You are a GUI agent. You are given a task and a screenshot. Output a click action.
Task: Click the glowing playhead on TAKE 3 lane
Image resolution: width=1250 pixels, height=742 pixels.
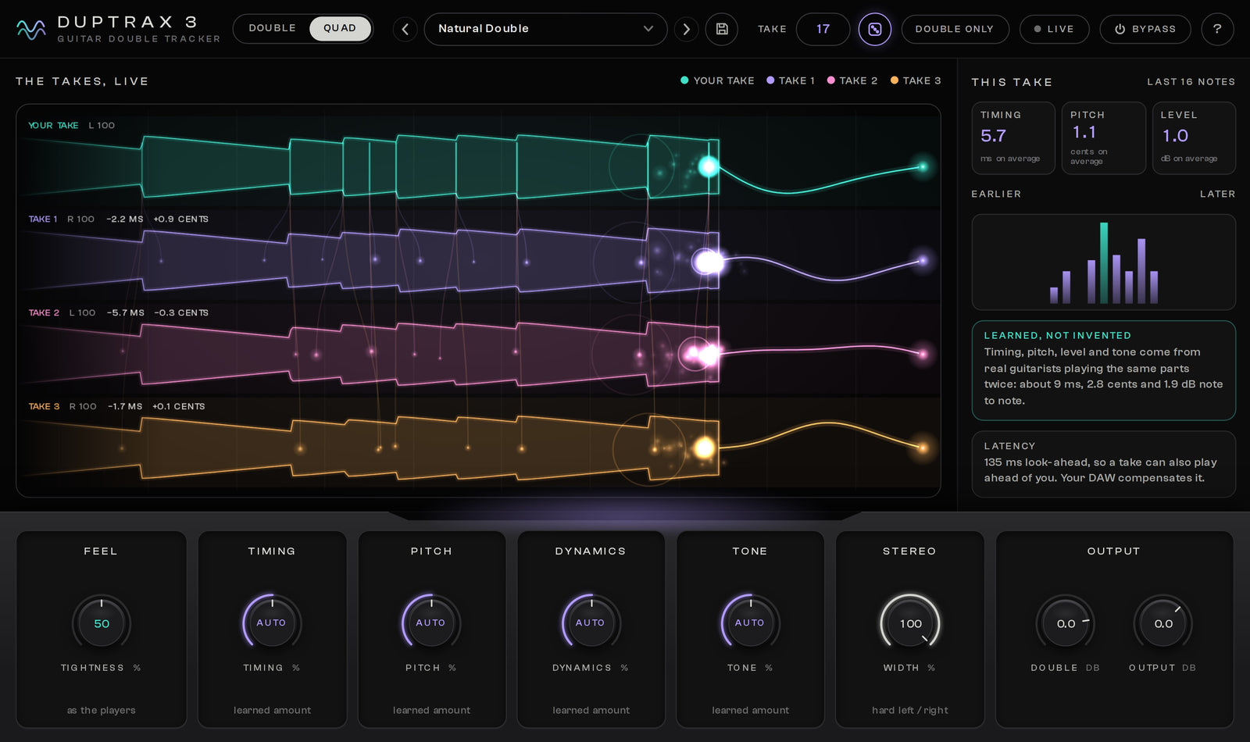[x=704, y=448]
